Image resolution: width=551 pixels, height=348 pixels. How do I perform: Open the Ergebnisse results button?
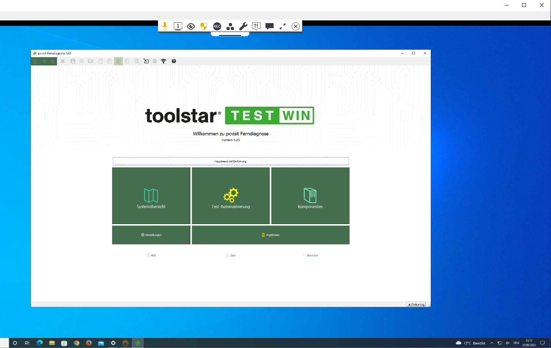270,235
